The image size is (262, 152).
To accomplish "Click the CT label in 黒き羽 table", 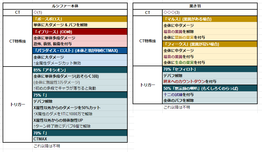I will click(x=147, y=13).
